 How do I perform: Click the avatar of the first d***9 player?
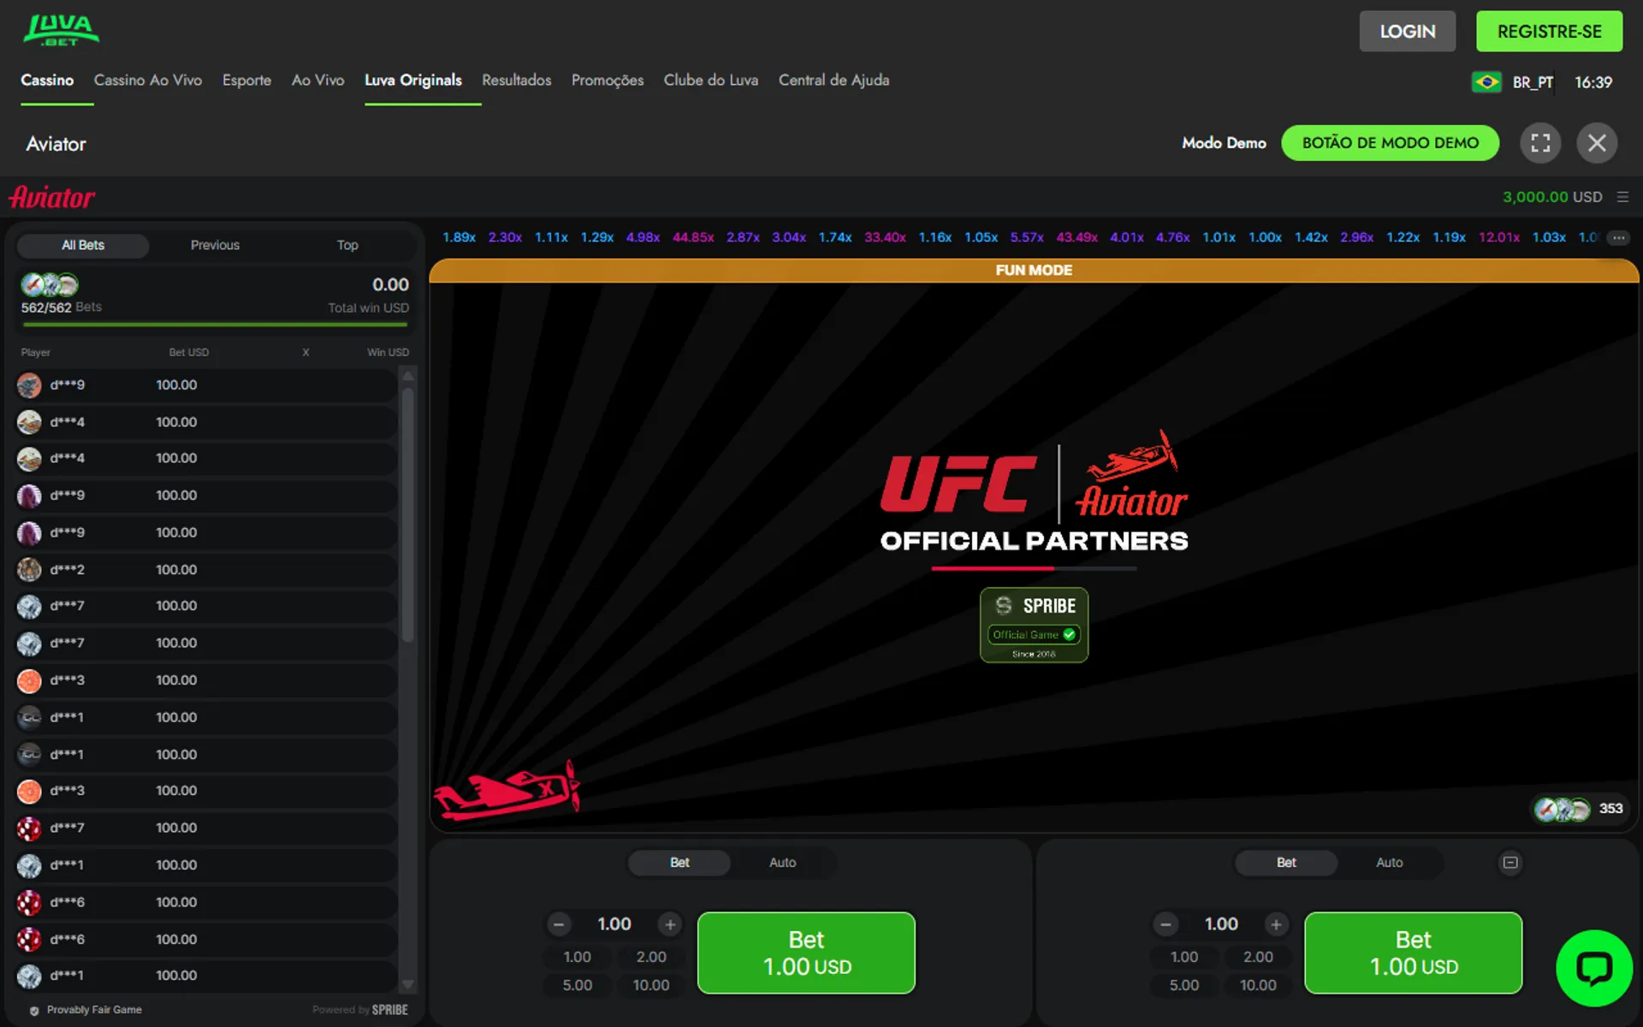(x=29, y=385)
